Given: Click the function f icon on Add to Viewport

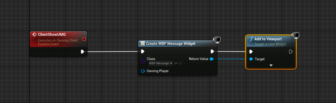Looking at the screenshot, I should pyautogui.click(x=251, y=39).
